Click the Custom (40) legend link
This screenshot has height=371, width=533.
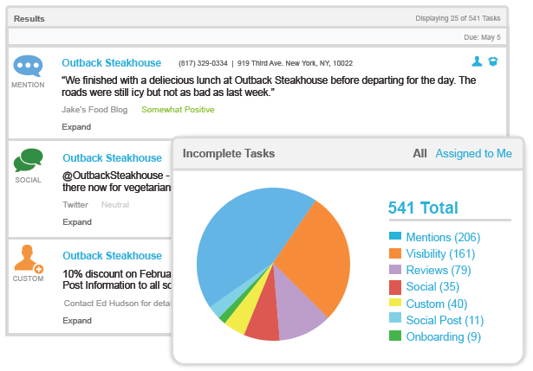[x=437, y=304]
